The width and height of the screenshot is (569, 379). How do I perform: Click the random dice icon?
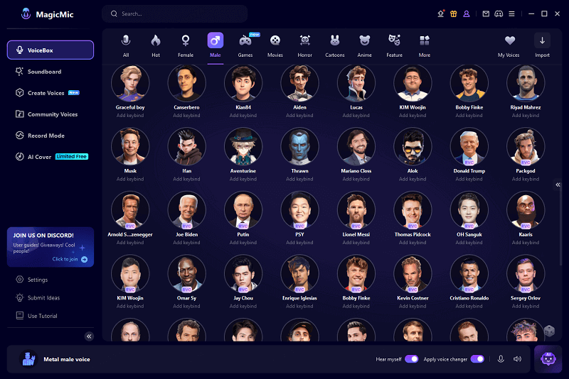click(549, 331)
